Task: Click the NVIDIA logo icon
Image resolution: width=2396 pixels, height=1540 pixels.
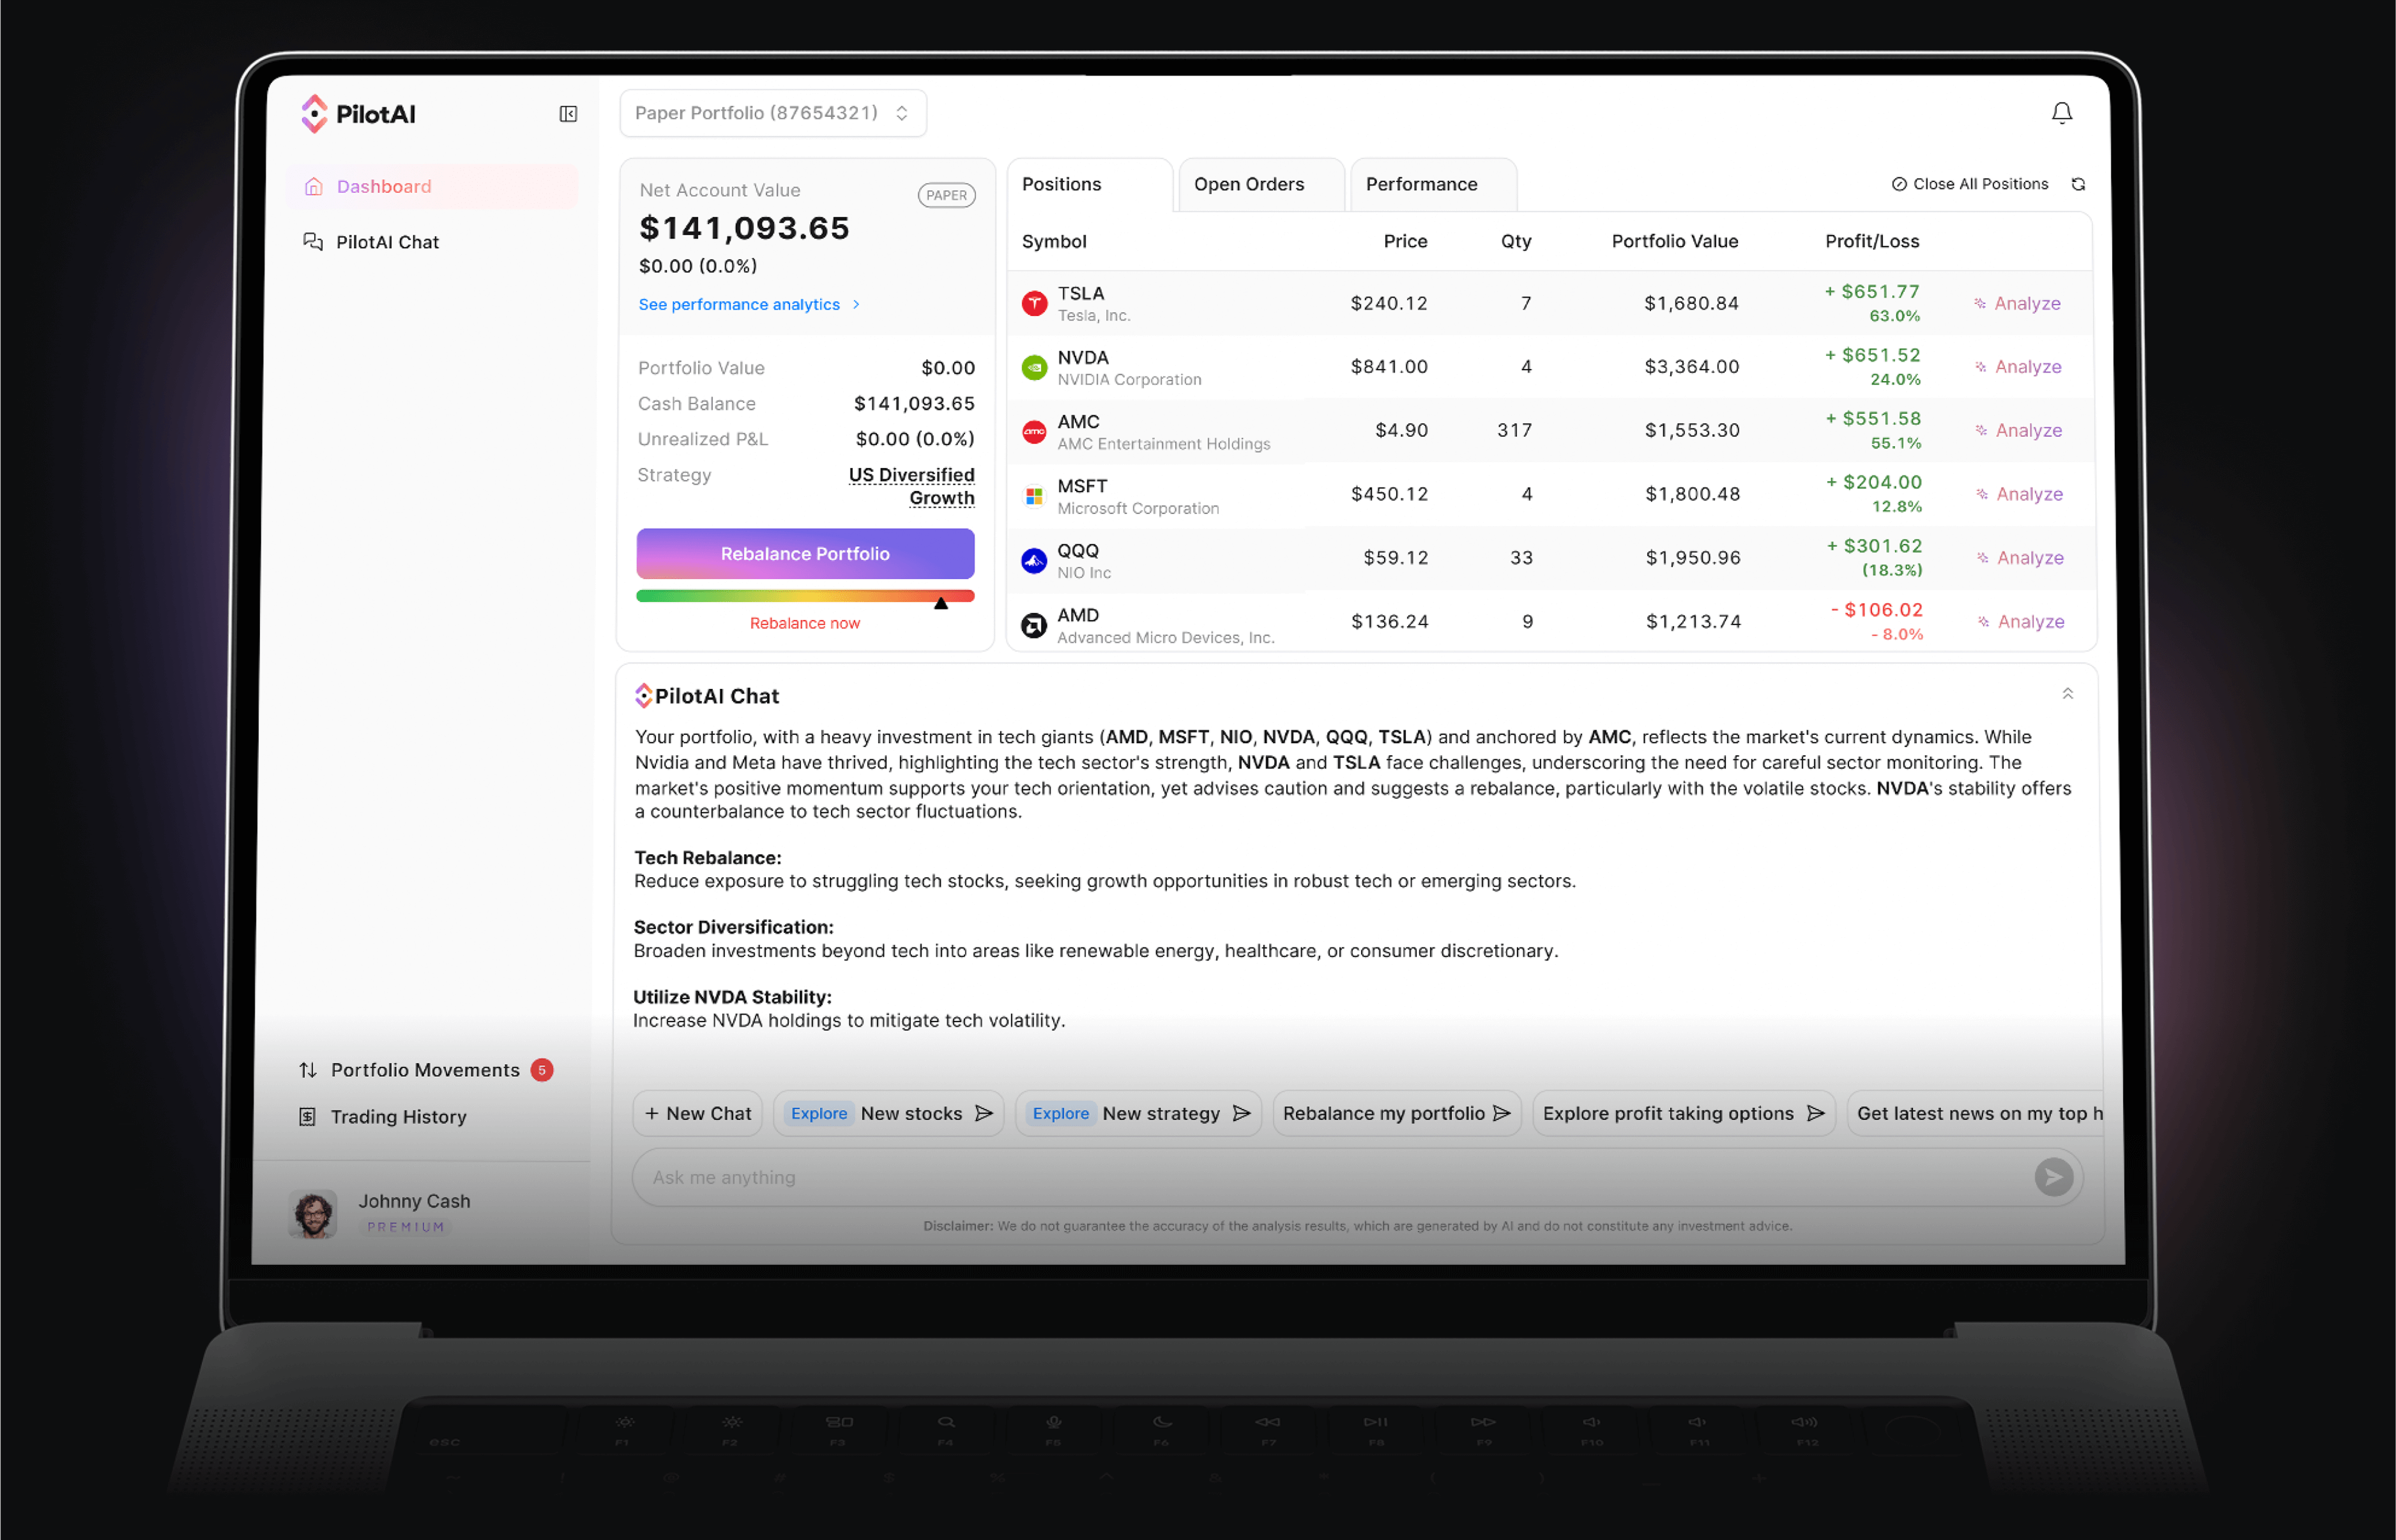Action: point(1034,367)
